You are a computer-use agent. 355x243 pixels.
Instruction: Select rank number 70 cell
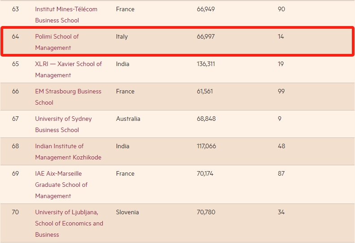tap(15, 212)
